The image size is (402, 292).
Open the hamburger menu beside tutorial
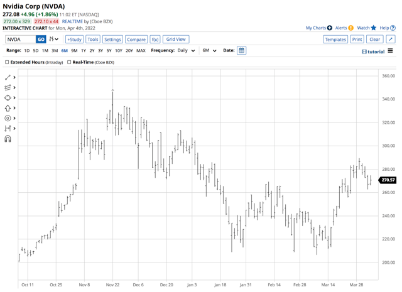click(x=390, y=51)
